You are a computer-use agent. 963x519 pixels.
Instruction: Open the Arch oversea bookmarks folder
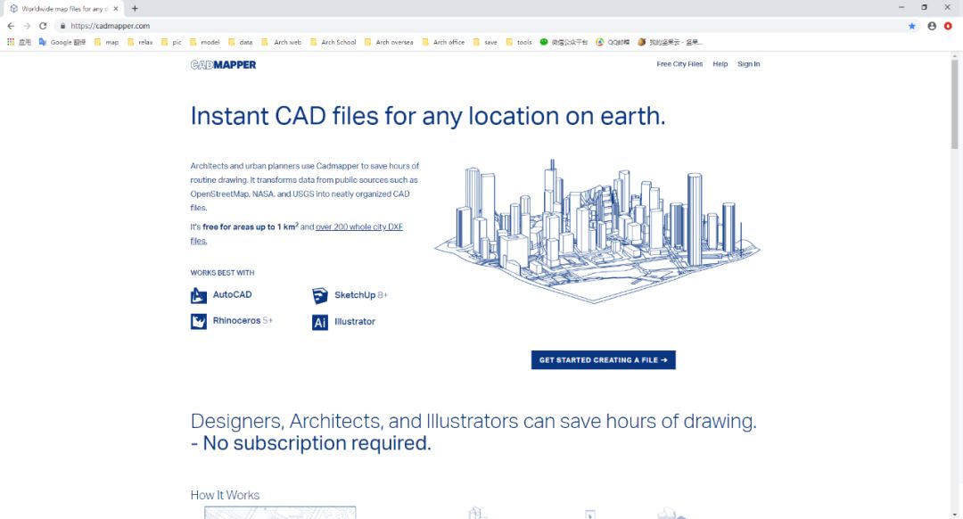coord(389,43)
